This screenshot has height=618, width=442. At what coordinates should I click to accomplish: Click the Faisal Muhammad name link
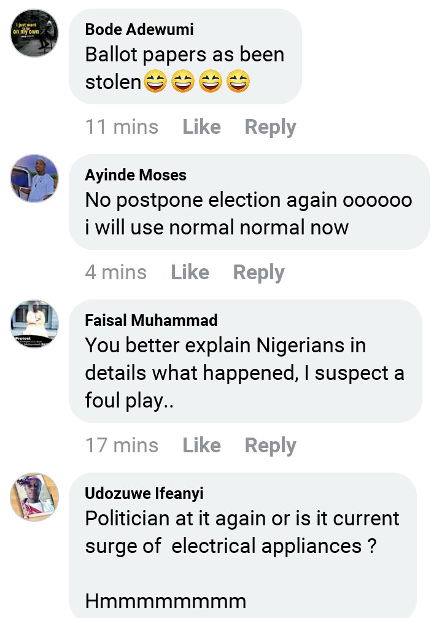151,320
